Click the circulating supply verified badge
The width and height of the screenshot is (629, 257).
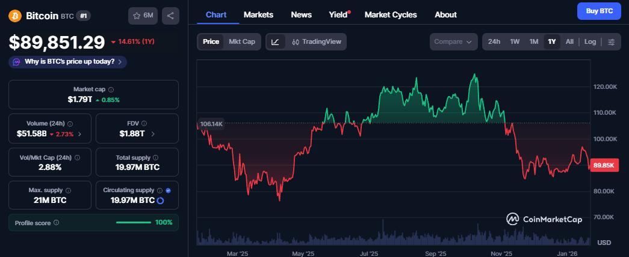[x=168, y=190]
